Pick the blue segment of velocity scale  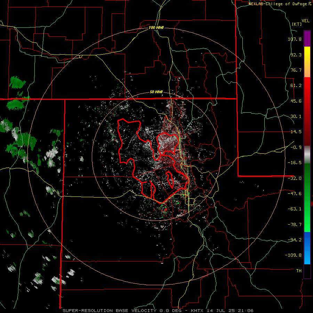(x=307, y=248)
